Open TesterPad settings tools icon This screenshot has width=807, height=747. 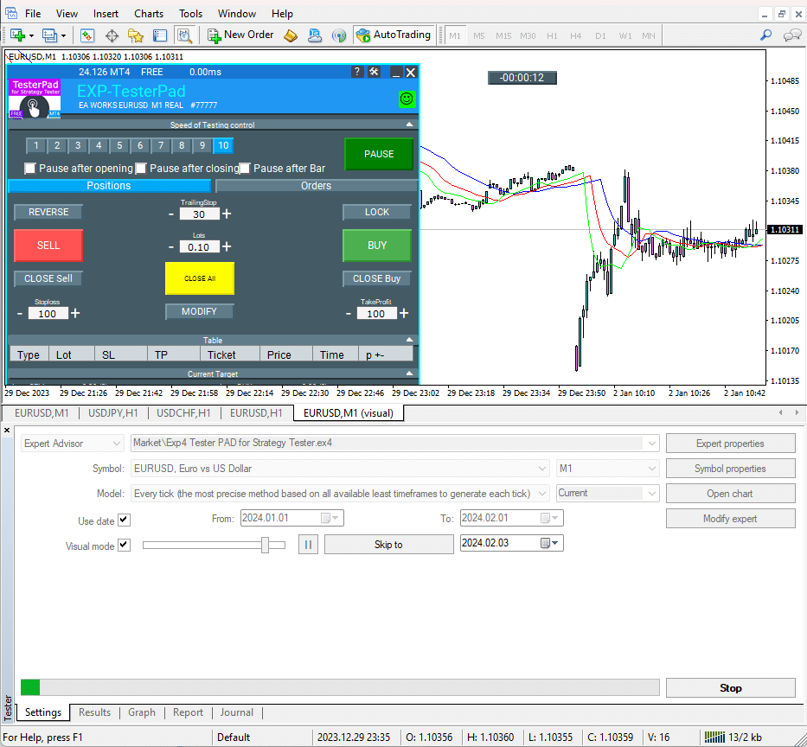[x=374, y=73]
